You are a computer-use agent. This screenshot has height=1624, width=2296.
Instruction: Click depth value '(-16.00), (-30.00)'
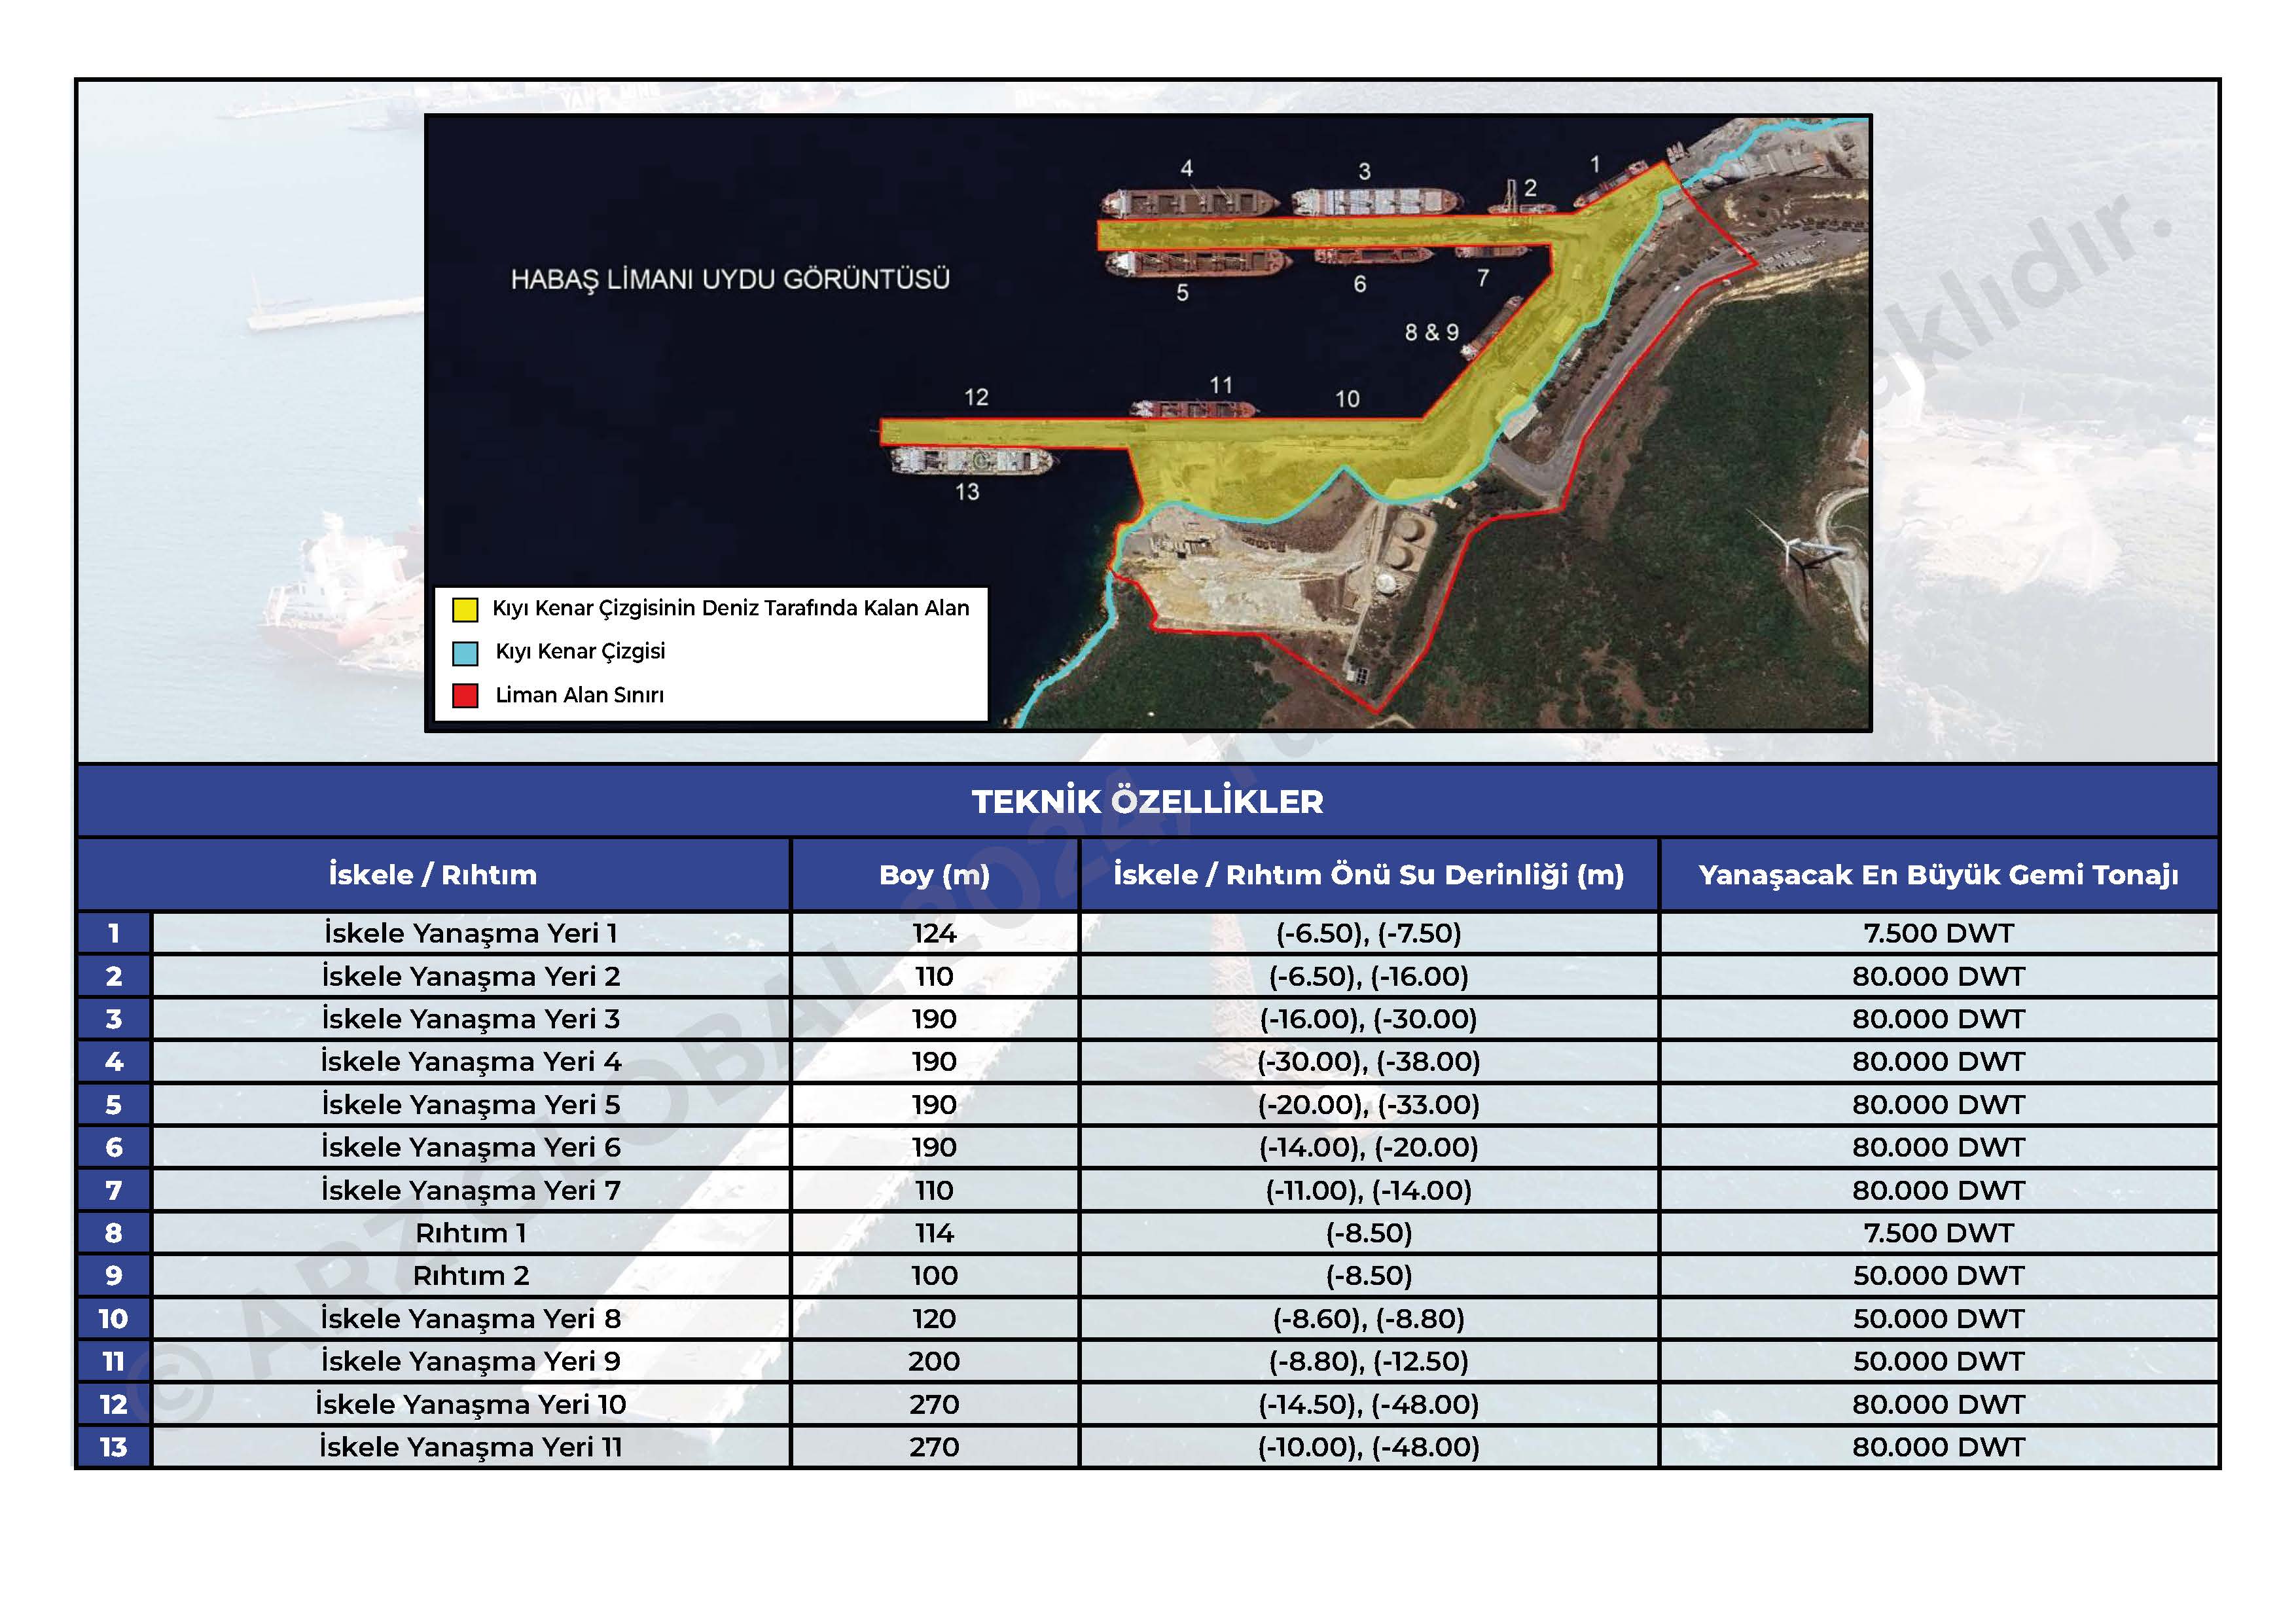pos(1369,1019)
